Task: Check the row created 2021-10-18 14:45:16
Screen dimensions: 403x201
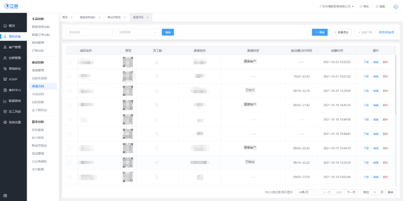Action: 70,105
